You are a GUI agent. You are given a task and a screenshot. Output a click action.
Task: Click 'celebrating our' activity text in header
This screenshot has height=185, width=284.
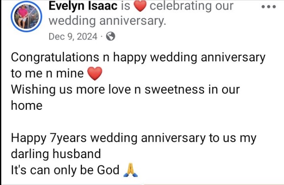pos(192,6)
